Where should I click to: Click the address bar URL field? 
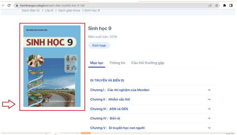coord(93,6)
